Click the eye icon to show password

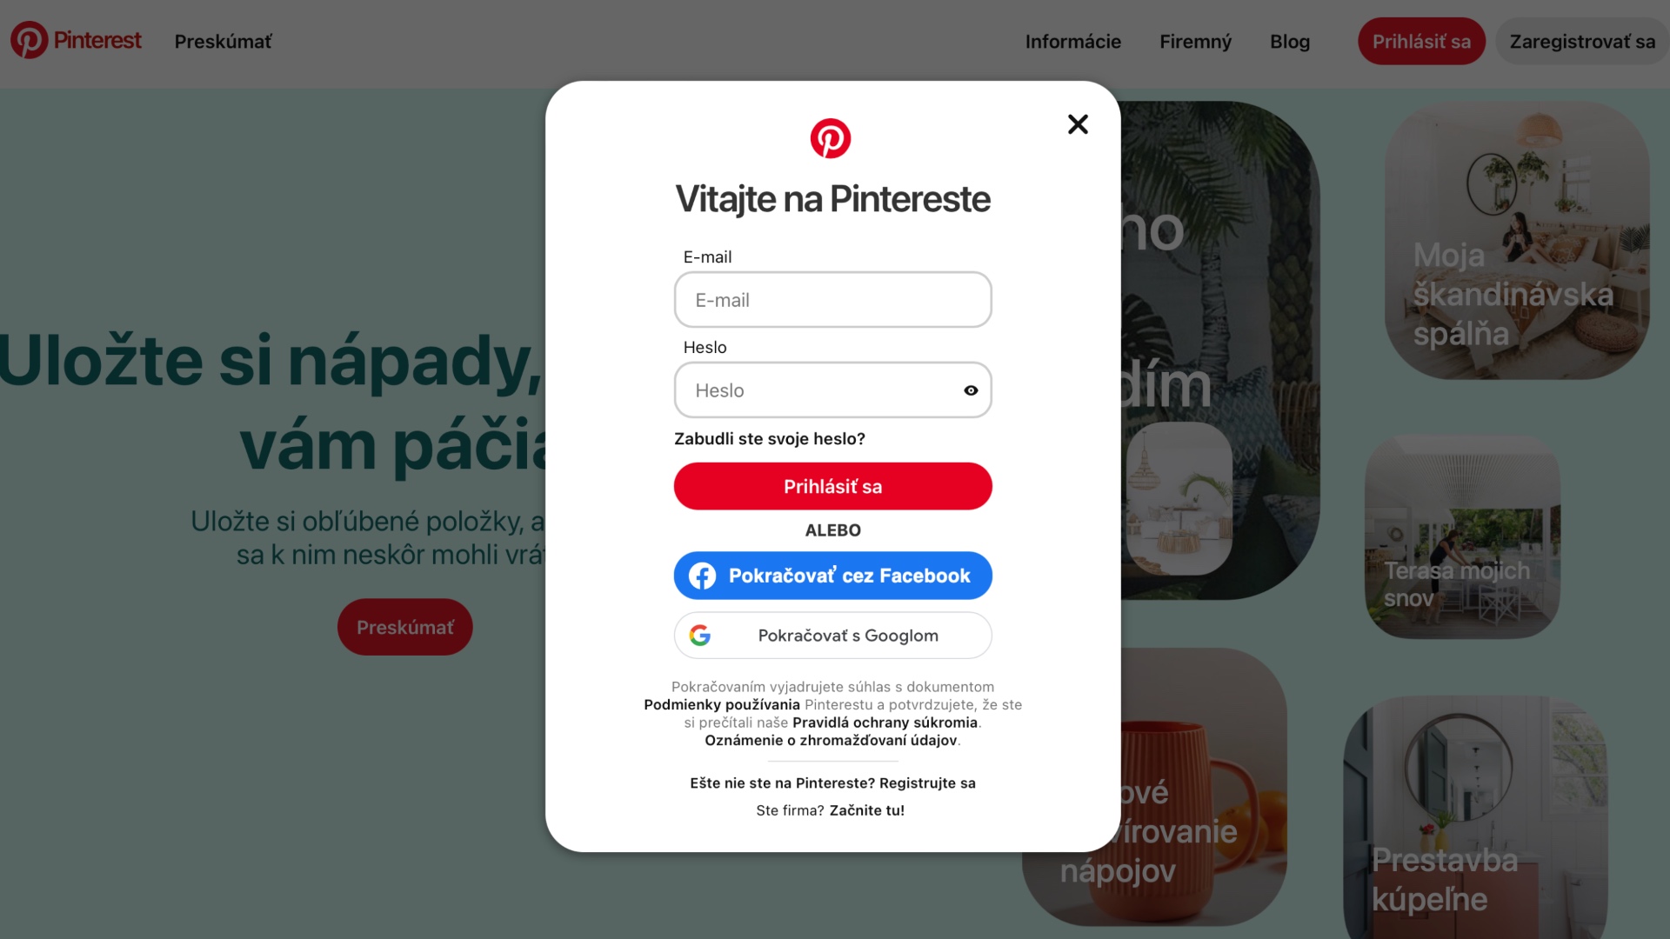[969, 390]
